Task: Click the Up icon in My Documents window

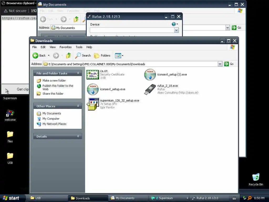Action: tap(76, 19)
